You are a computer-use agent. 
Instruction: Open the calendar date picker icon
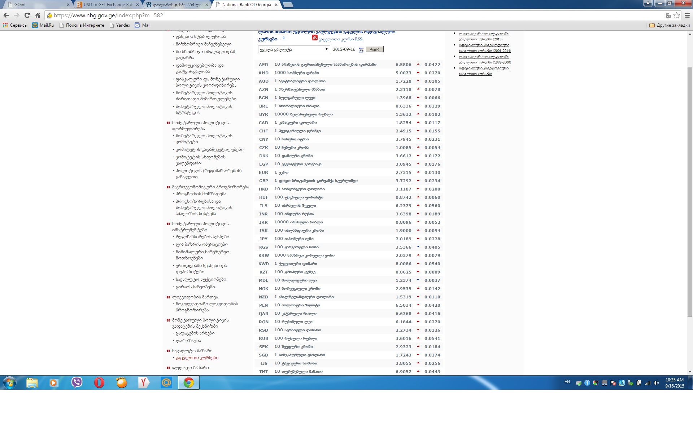click(x=361, y=50)
